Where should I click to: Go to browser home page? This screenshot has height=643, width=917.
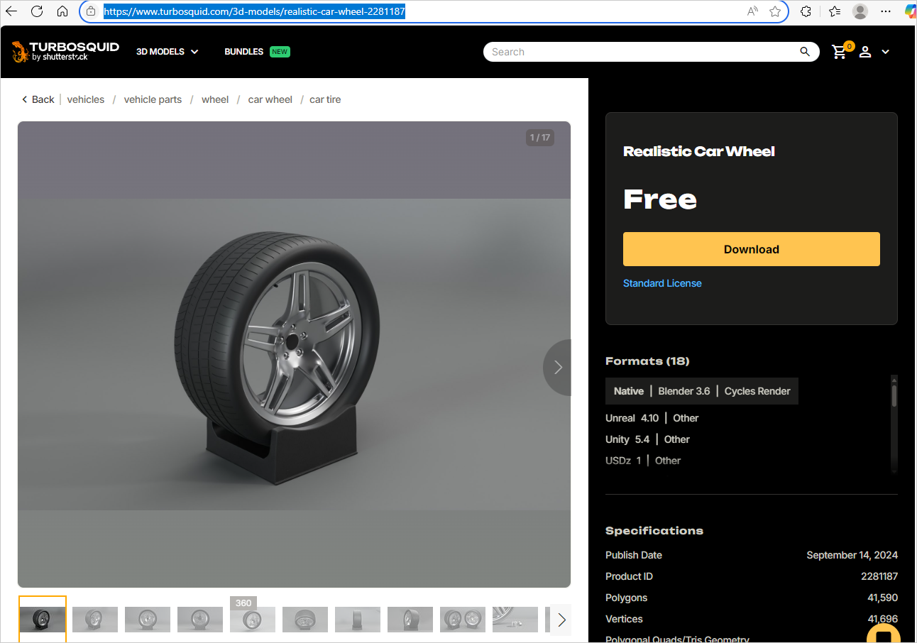pyautogui.click(x=62, y=11)
